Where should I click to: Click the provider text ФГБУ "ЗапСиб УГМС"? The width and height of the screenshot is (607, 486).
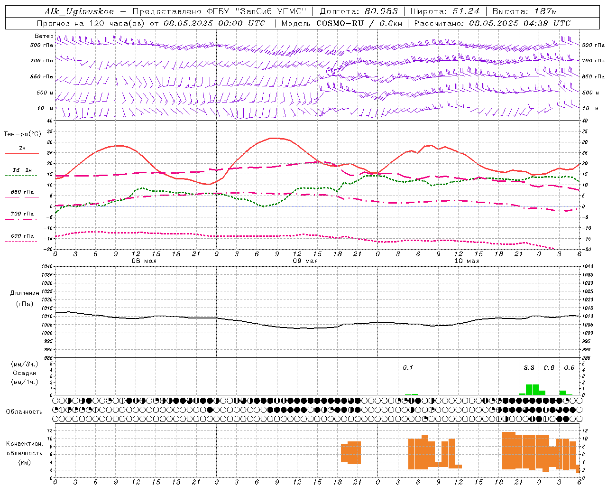257,11
